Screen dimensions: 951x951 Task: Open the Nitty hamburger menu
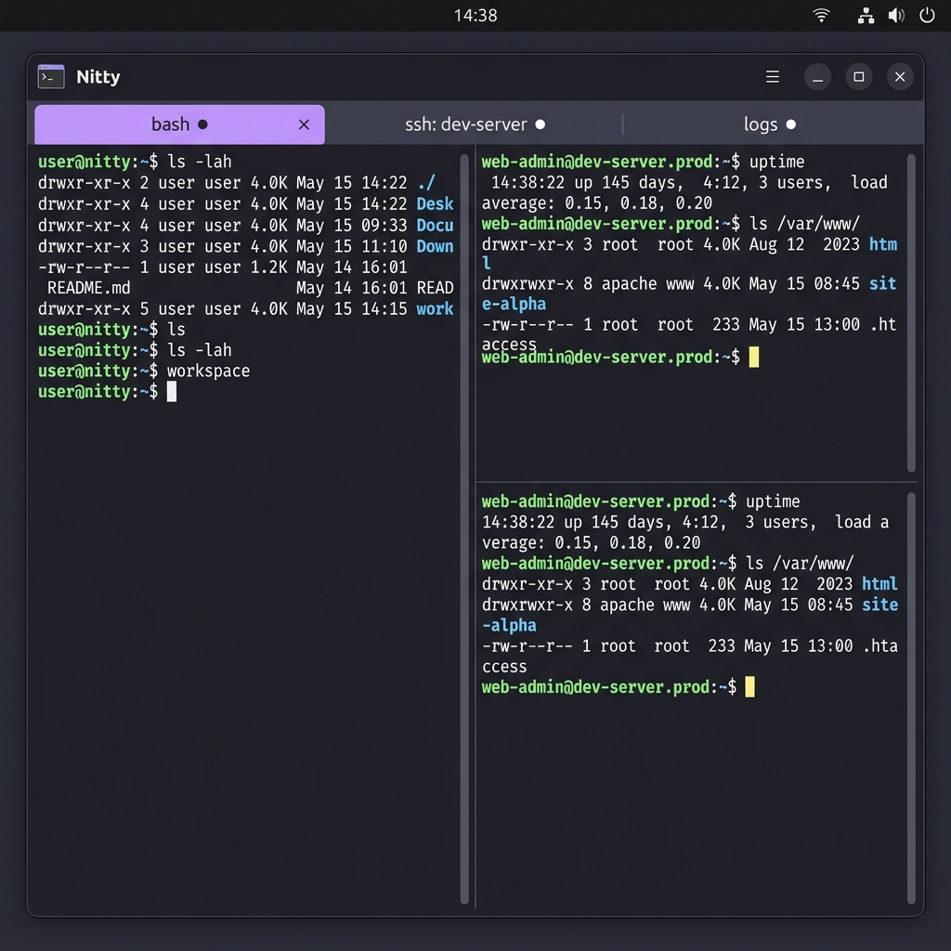[x=772, y=77]
